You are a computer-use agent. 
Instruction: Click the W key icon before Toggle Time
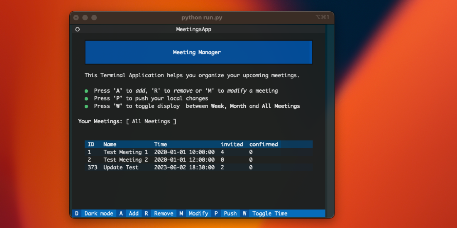pos(244,213)
